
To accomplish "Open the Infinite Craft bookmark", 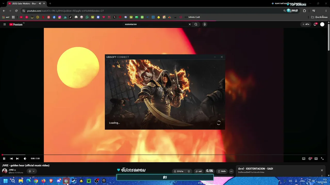I will pyautogui.click(x=192, y=17).
